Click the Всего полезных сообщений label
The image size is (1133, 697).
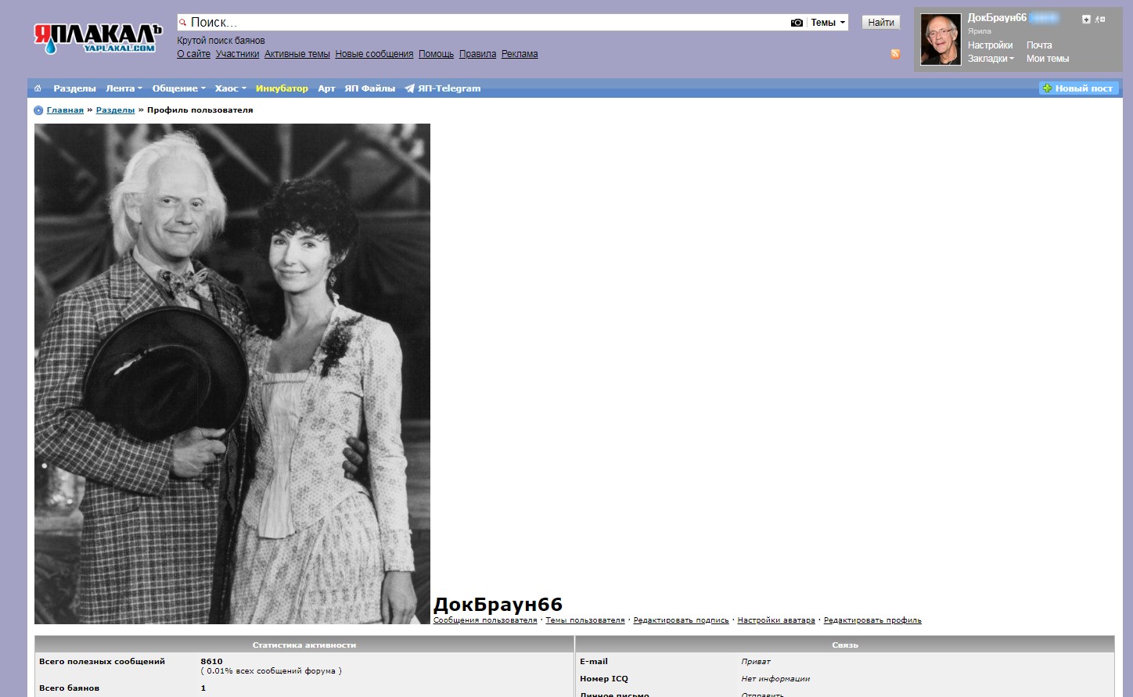102,661
